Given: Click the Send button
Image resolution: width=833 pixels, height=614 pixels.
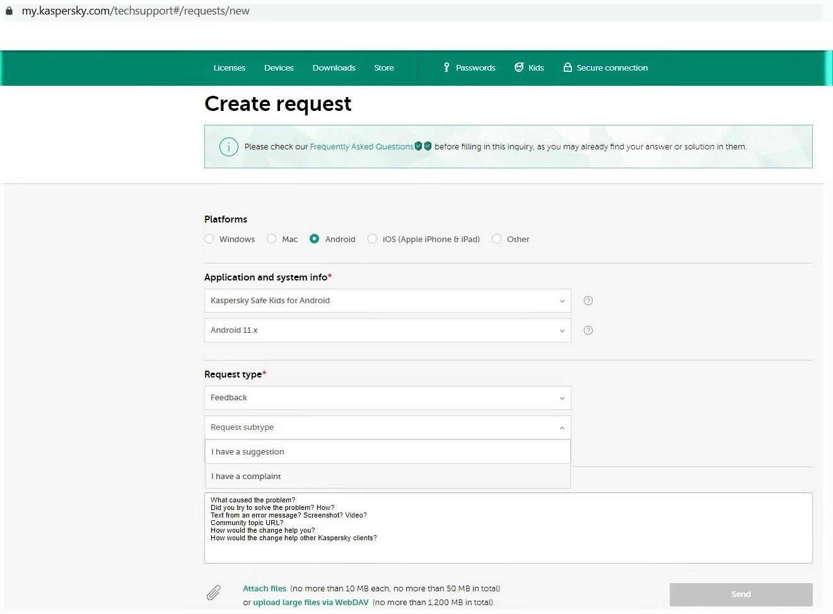Looking at the screenshot, I should point(741,594).
